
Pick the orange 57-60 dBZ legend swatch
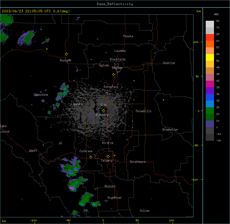click(210, 44)
